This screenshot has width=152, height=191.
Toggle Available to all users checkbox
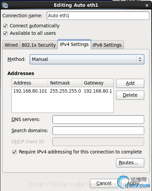click(x=5, y=33)
